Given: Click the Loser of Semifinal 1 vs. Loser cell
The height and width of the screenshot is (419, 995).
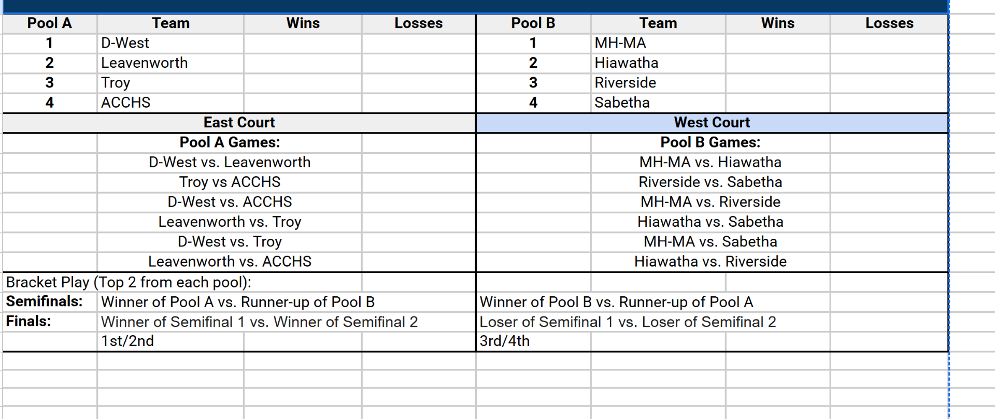Looking at the screenshot, I should pyautogui.click(x=628, y=322).
